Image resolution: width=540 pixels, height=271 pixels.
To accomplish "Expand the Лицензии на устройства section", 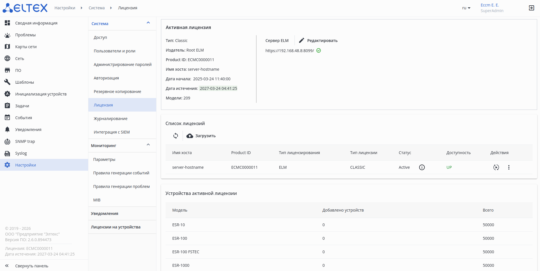I will (116, 227).
